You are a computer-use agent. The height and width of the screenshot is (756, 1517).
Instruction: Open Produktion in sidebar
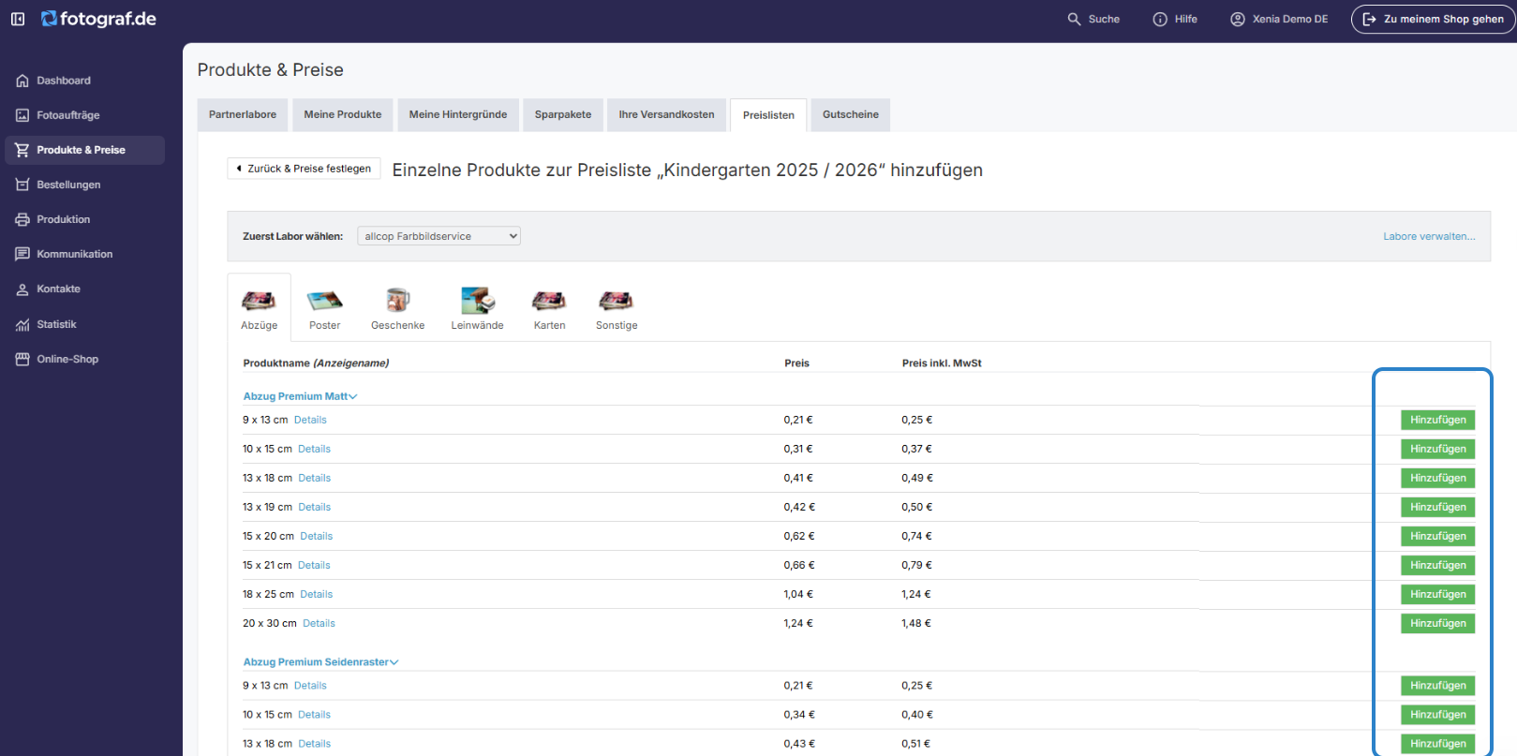[84, 219]
